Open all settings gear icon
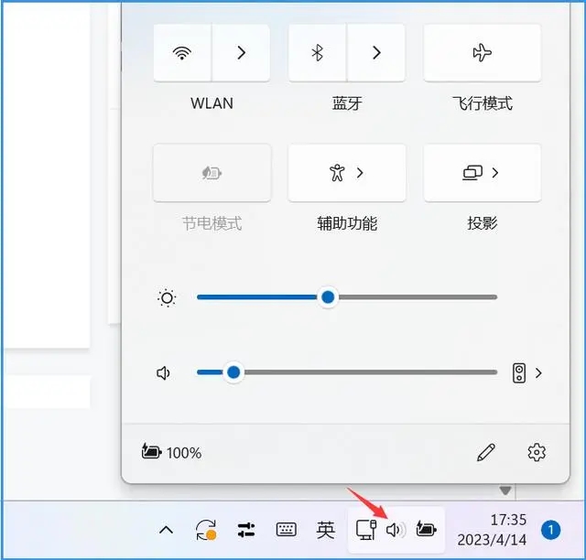Screen dimensions: 586x560 coord(537,452)
